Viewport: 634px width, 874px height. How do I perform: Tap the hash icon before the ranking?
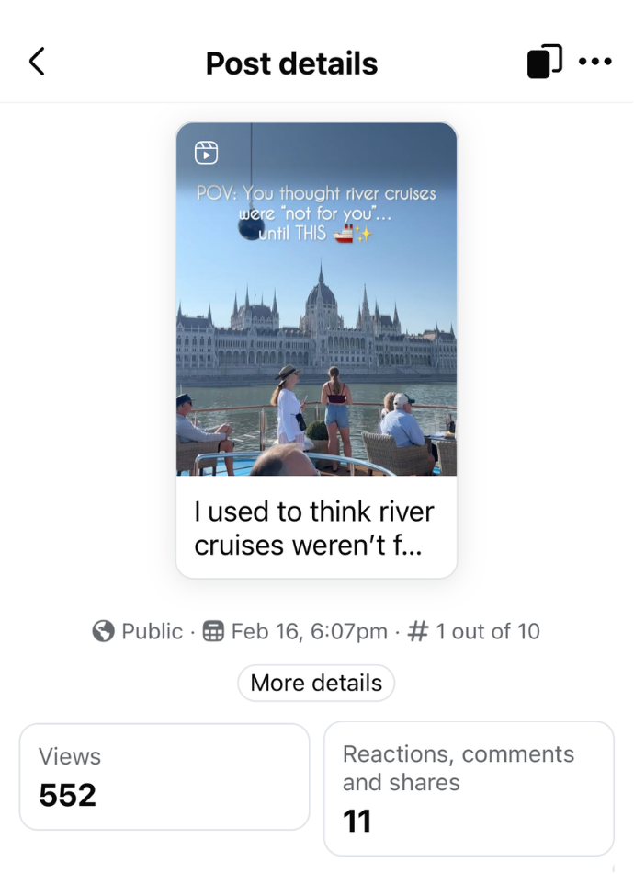(418, 631)
